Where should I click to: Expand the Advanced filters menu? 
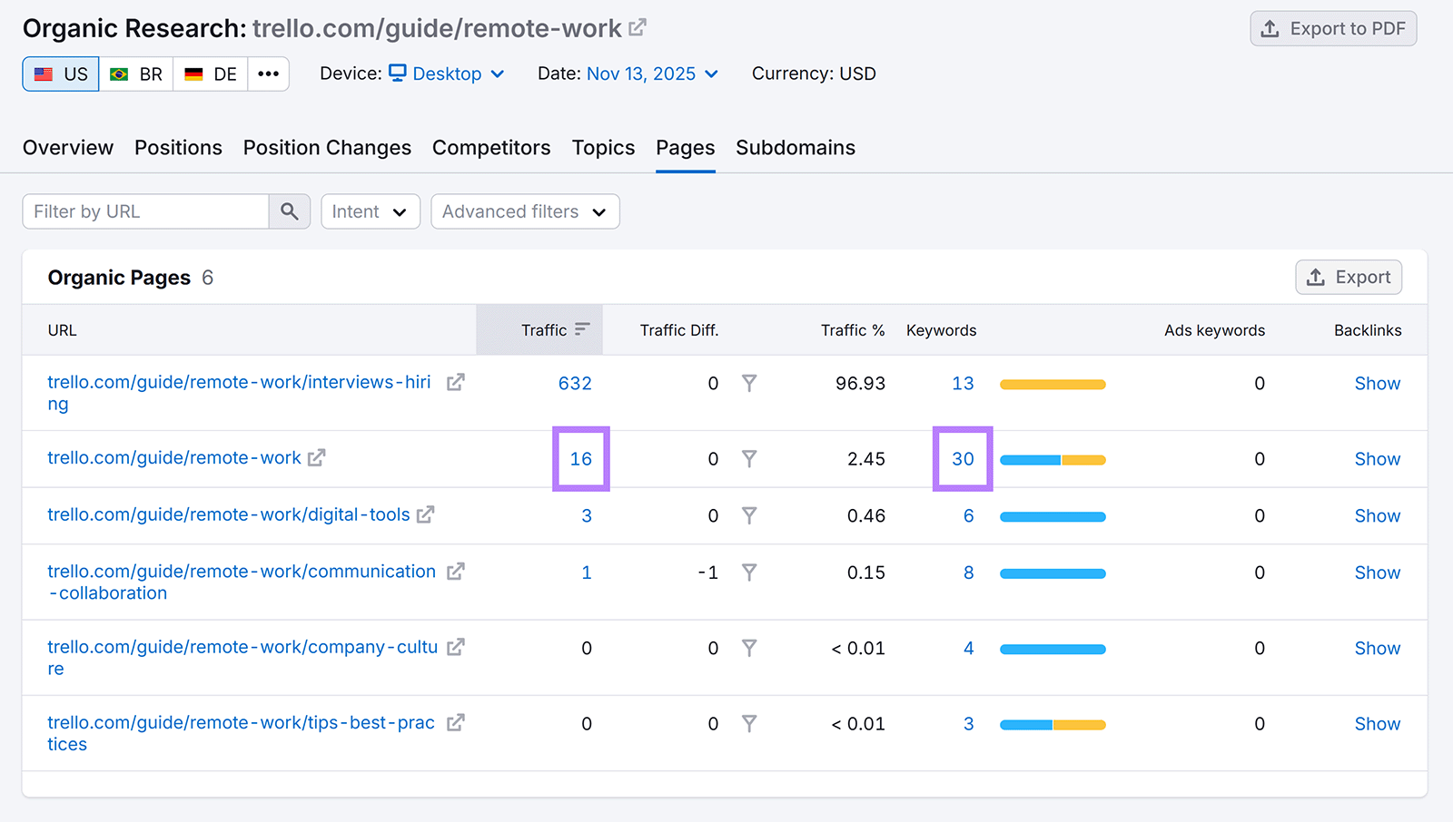(x=525, y=211)
